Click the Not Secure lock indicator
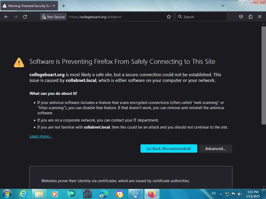 click(53, 17)
